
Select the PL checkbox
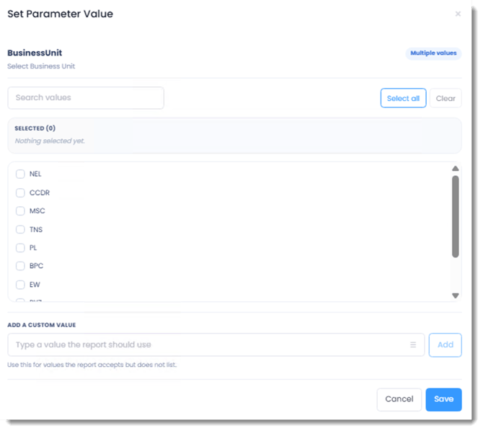(20, 248)
